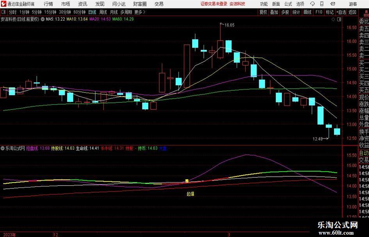
Task: Click the red R 1000 icon
Action: (366, 13)
